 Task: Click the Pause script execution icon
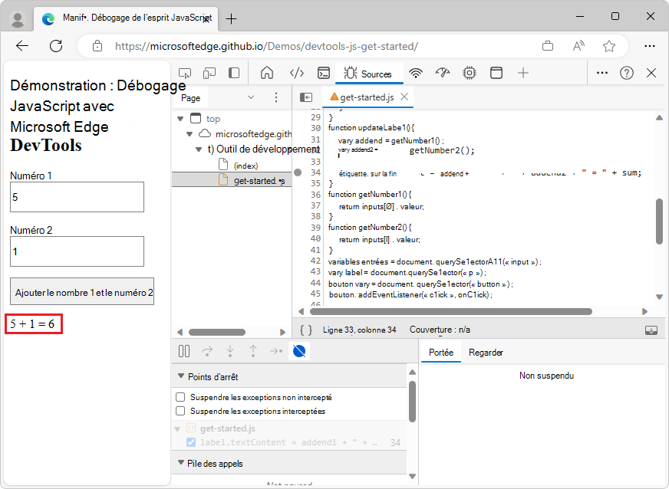[x=184, y=351]
